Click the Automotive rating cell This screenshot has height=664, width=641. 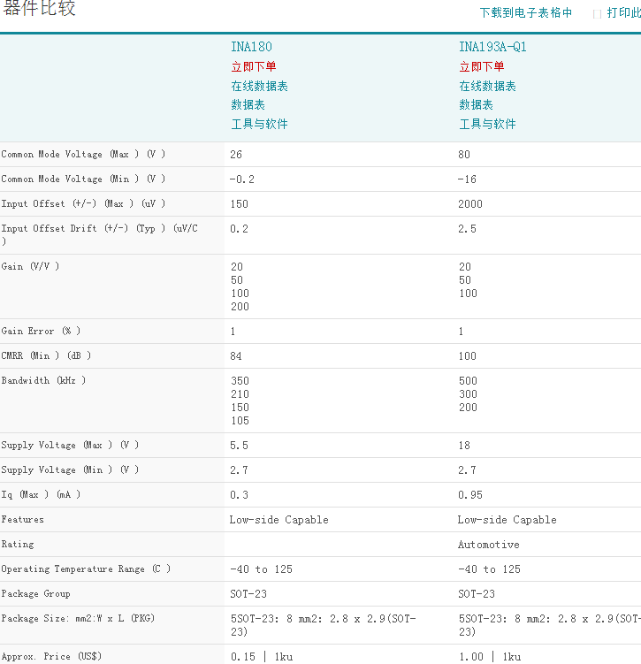(x=488, y=545)
